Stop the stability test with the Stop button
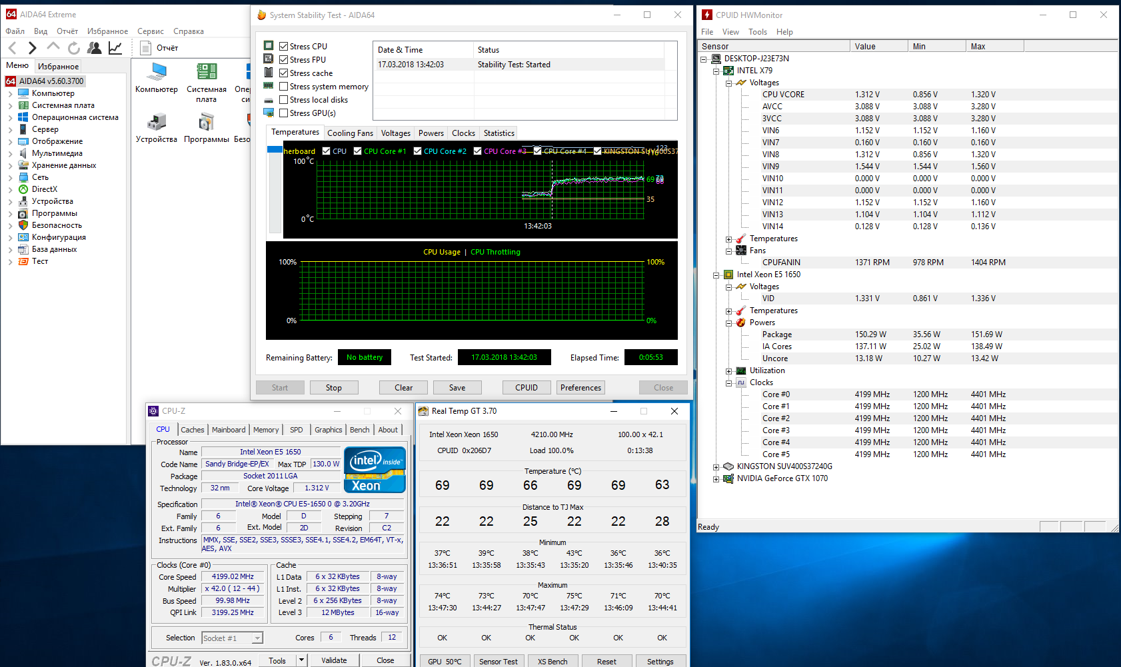1121x667 pixels. 334,388
